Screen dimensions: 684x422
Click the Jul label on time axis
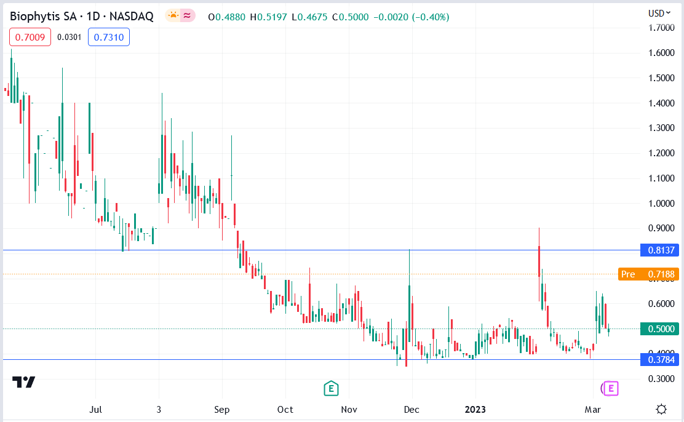(x=95, y=409)
